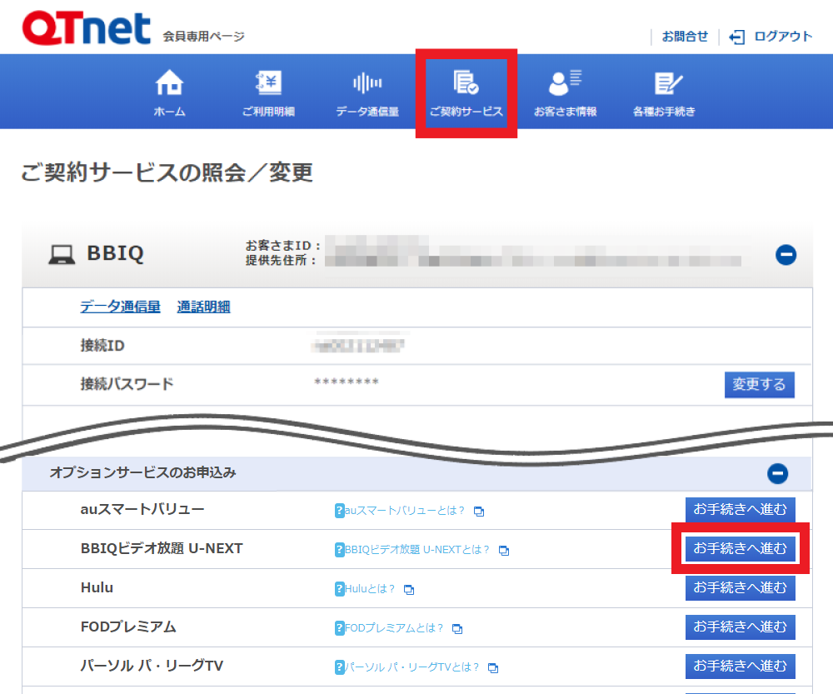Open the データ通信量 link under BBIQ
833x694 pixels.
(x=120, y=307)
